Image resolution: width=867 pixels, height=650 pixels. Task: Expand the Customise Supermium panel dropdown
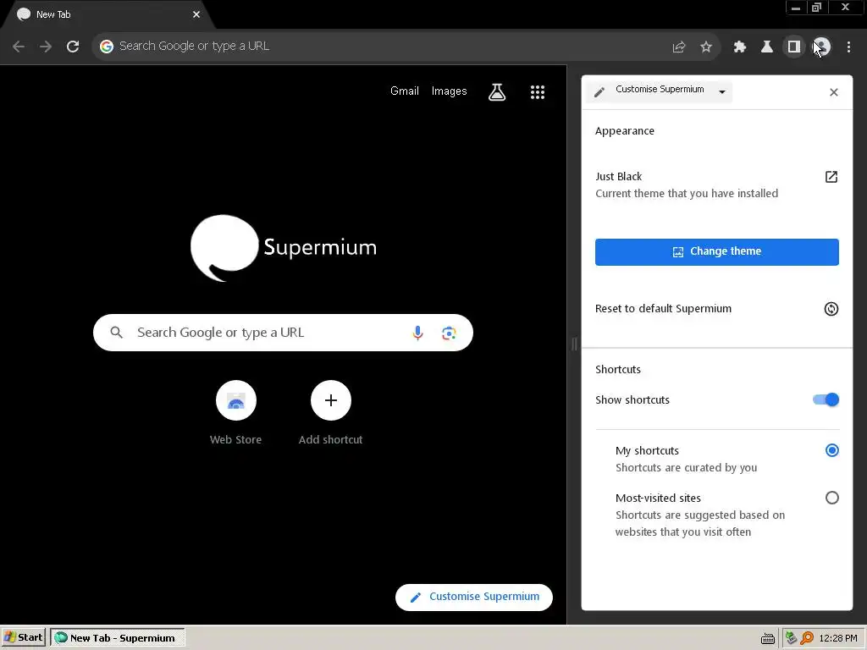[722, 92]
